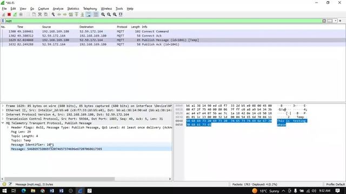Screen dimensions: 346x194
Task: Sort packets by the Protocol column header
Action: 122,27
